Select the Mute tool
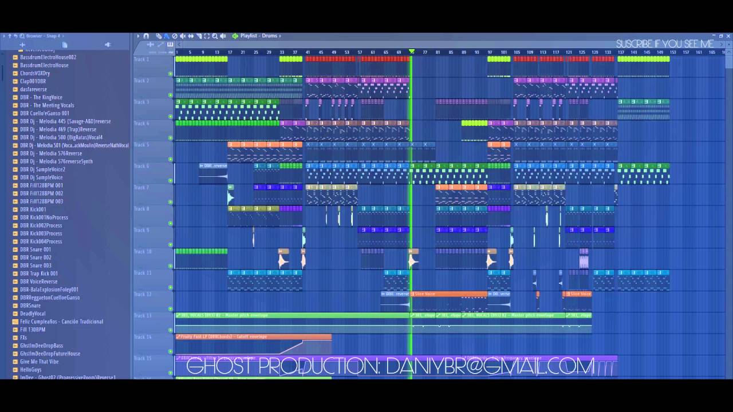 point(183,36)
